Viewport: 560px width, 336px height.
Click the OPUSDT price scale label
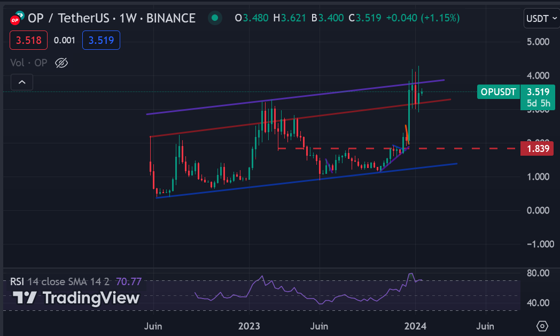498,92
